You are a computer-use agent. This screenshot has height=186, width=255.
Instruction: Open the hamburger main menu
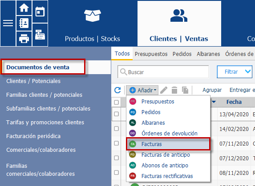[8, 23]
